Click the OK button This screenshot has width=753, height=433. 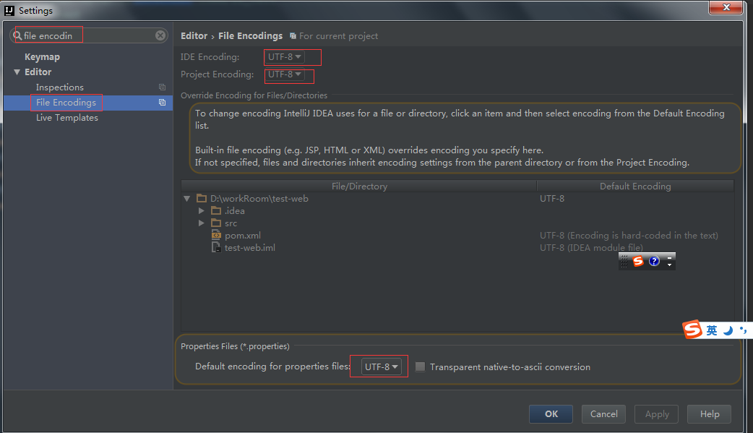pyautogui.click(x=551, y=413)
